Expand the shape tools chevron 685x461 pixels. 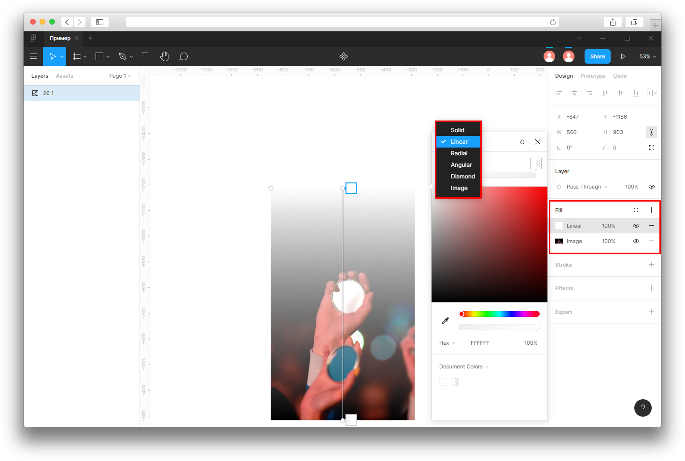(108, 57)
